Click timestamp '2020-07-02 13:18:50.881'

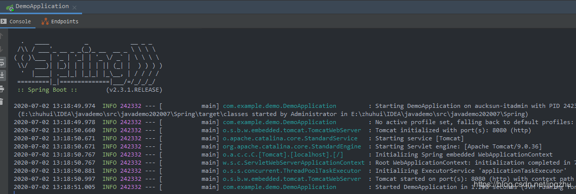[54, 171]
